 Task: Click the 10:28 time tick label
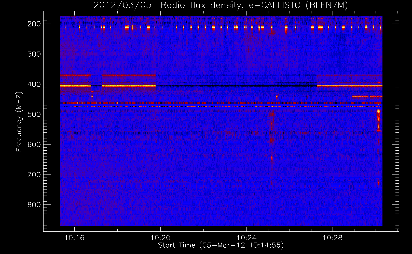click(x=333, y=238)
